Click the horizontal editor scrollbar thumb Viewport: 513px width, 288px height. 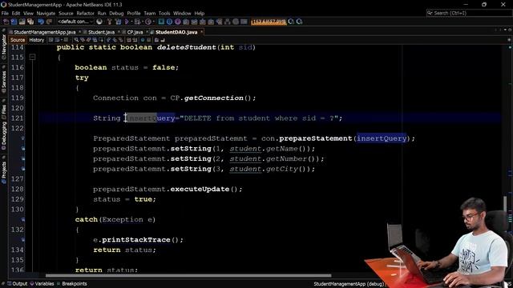[x=188, y=275]
